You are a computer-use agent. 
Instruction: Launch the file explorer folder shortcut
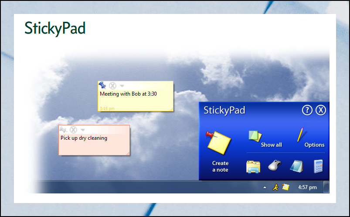[x=253, y=167]
